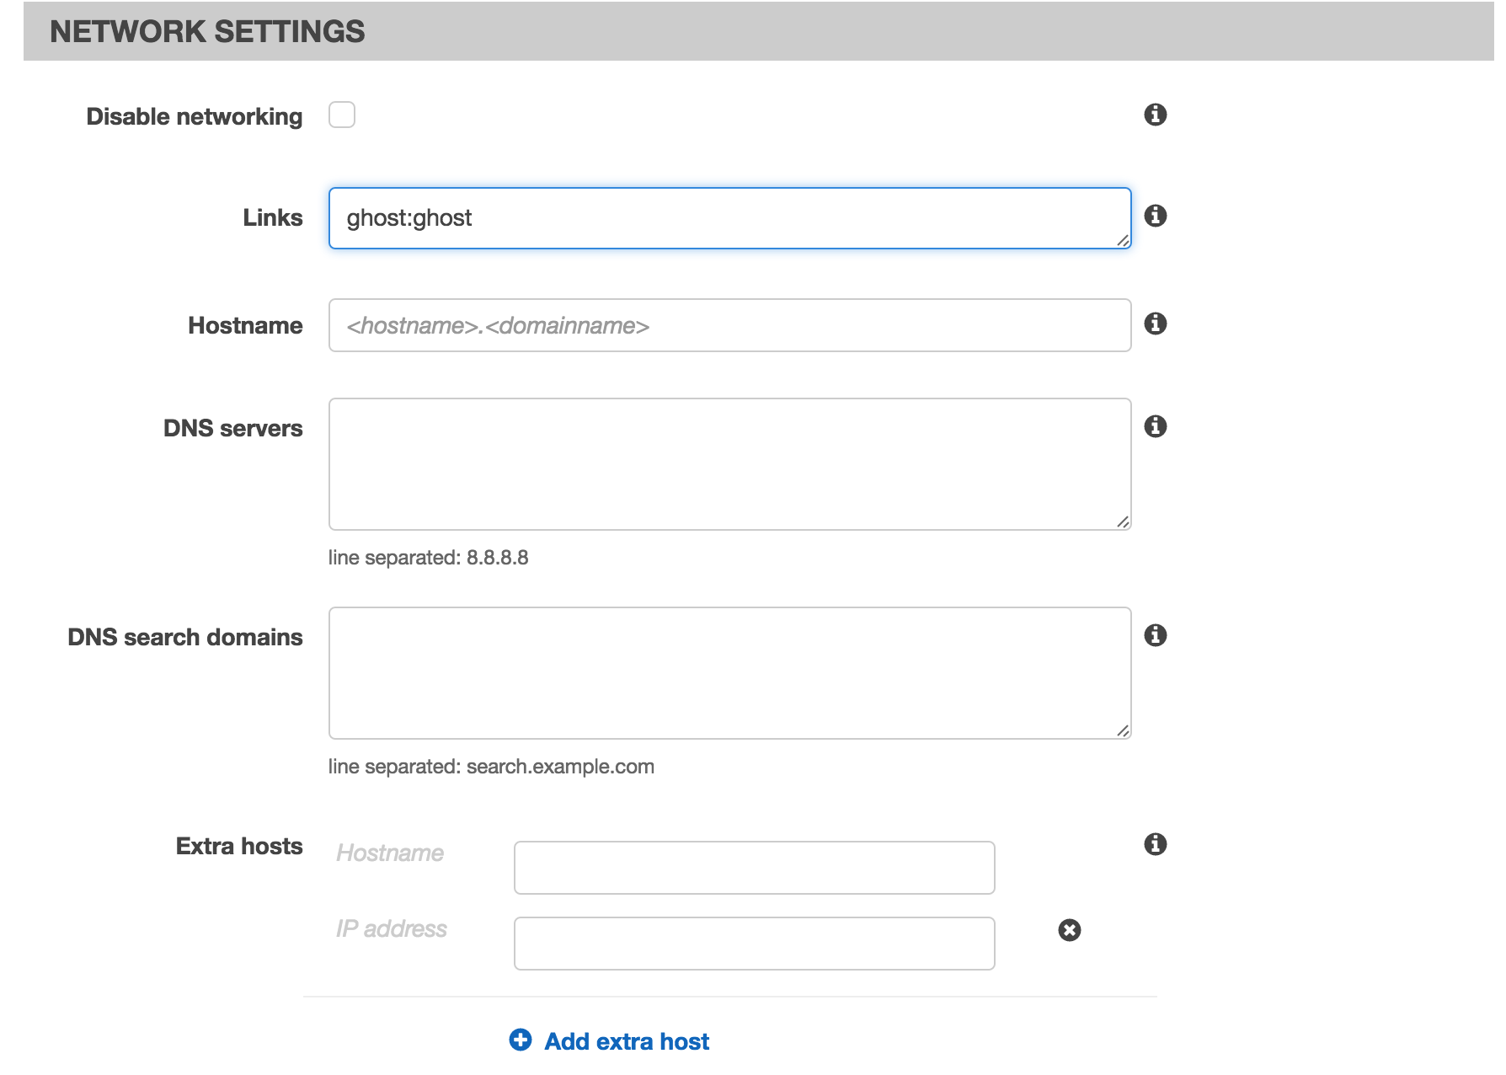Enable the Disable networking checkbox
Viewport: 1506px width, 1075px height.
click(x=342, y=115)
